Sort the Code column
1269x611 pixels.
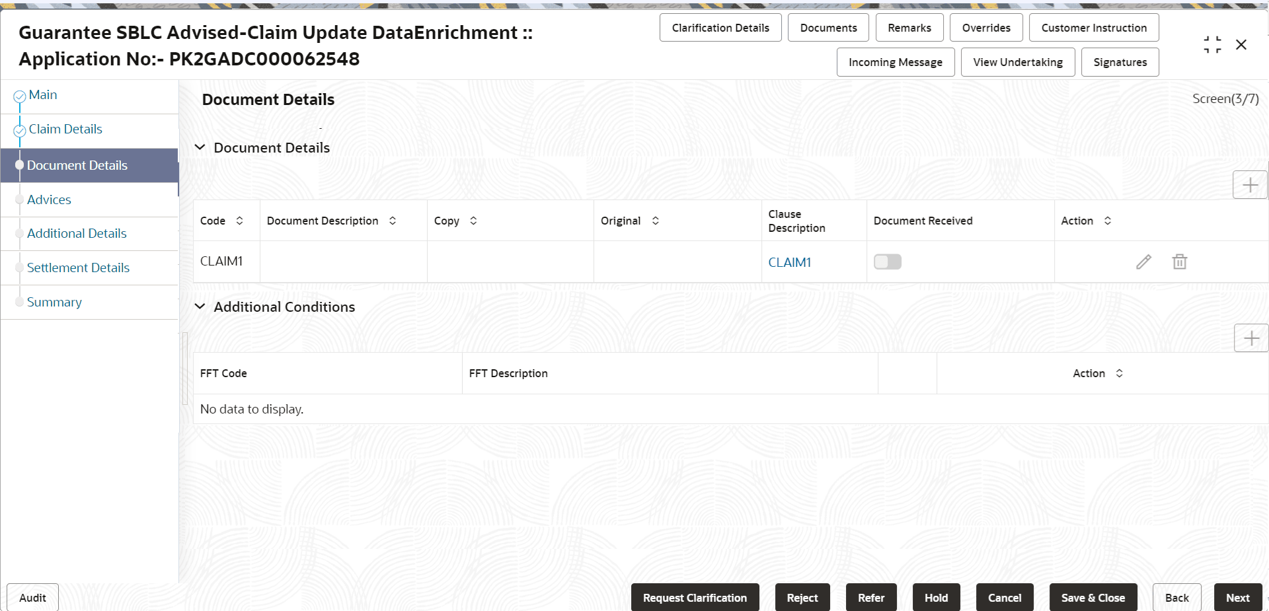(x=239, y=221)
